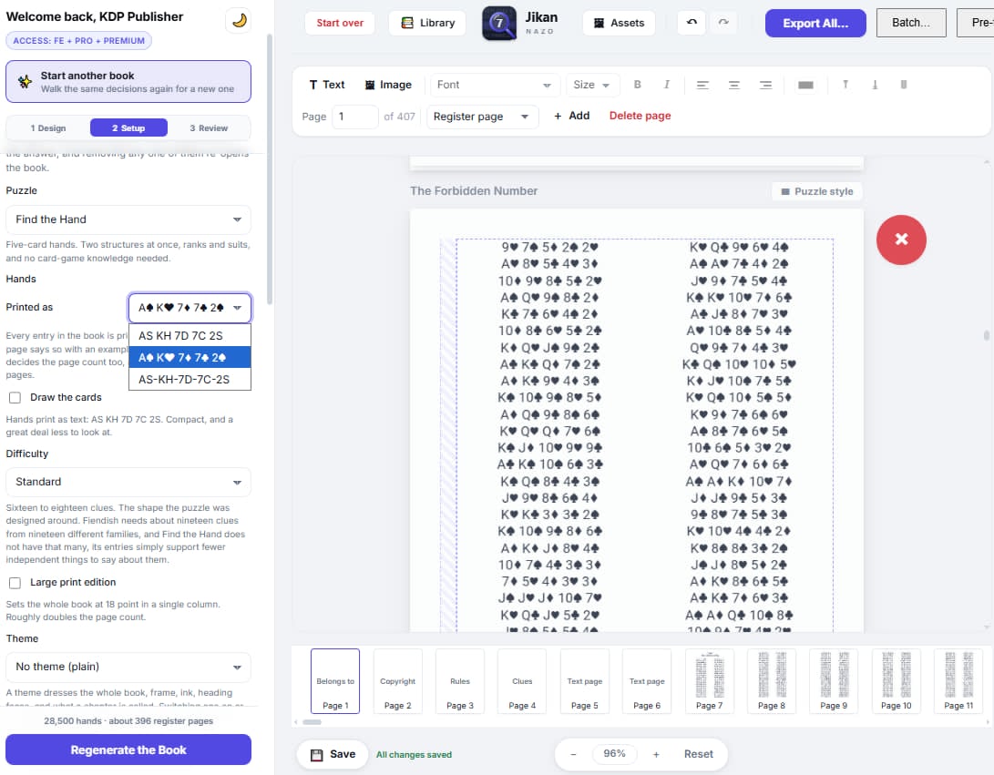Zoom in with plus button

point(656,754)
